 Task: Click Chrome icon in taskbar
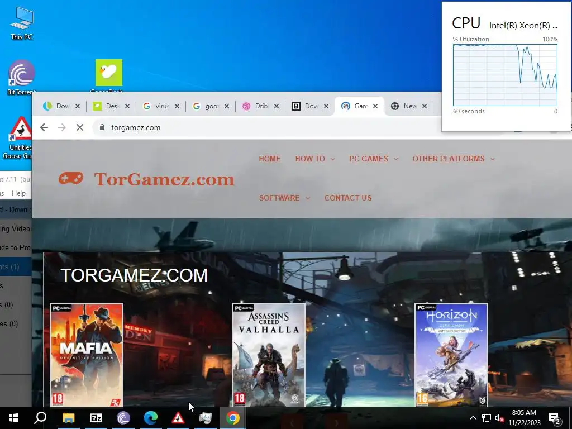click(233, 418)
